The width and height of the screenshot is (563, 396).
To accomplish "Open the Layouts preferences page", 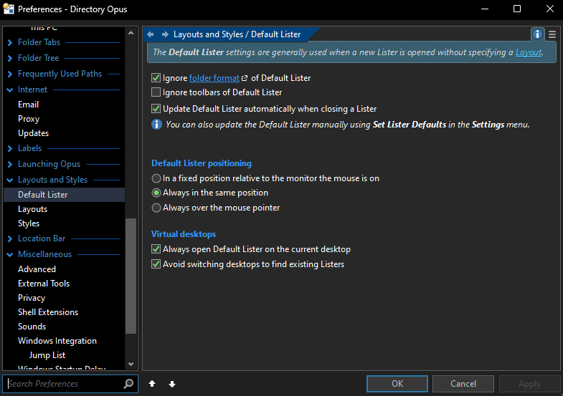I will (65, 209).
